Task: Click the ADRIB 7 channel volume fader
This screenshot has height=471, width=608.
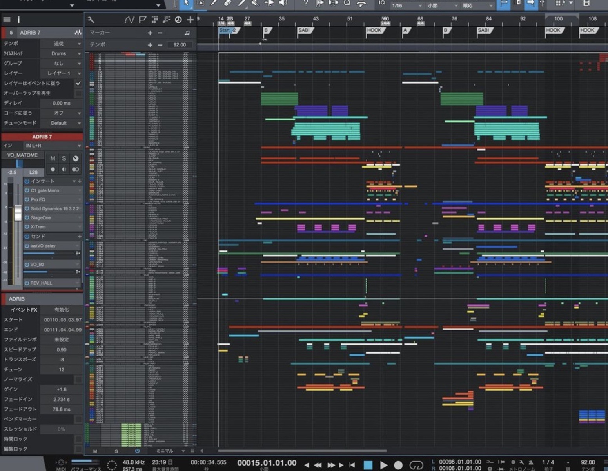Action: pos(18,213)
